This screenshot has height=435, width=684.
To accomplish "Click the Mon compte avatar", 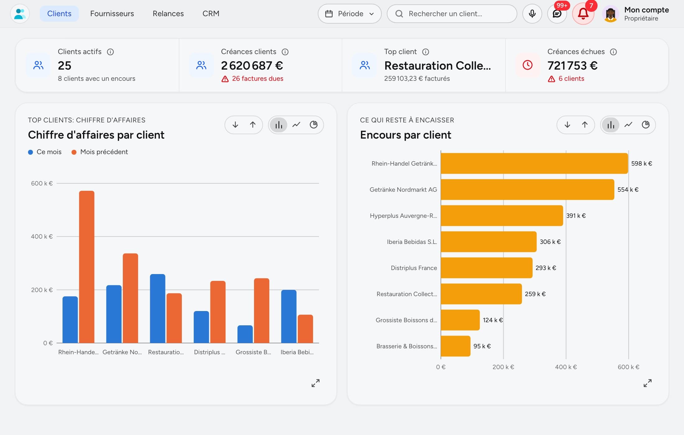I will [610, 14].
